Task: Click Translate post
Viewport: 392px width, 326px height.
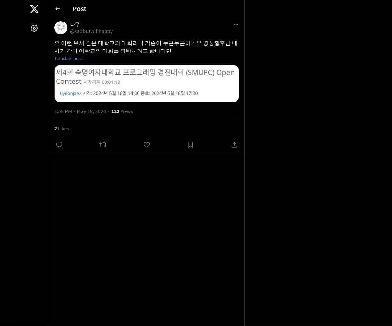Action: pos(68,59)
